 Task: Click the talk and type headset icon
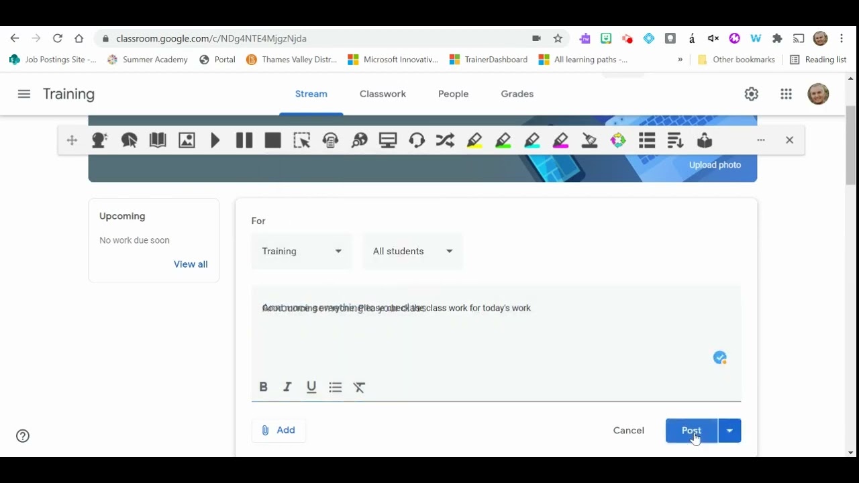417,140
